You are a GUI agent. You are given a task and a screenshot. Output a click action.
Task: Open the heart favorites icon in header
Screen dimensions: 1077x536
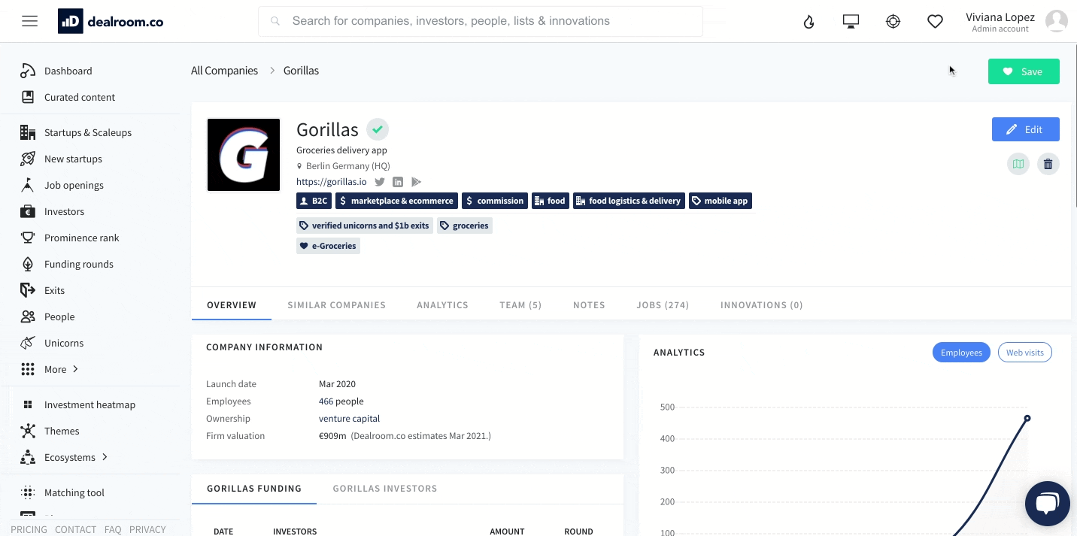[x=935, y=22]
